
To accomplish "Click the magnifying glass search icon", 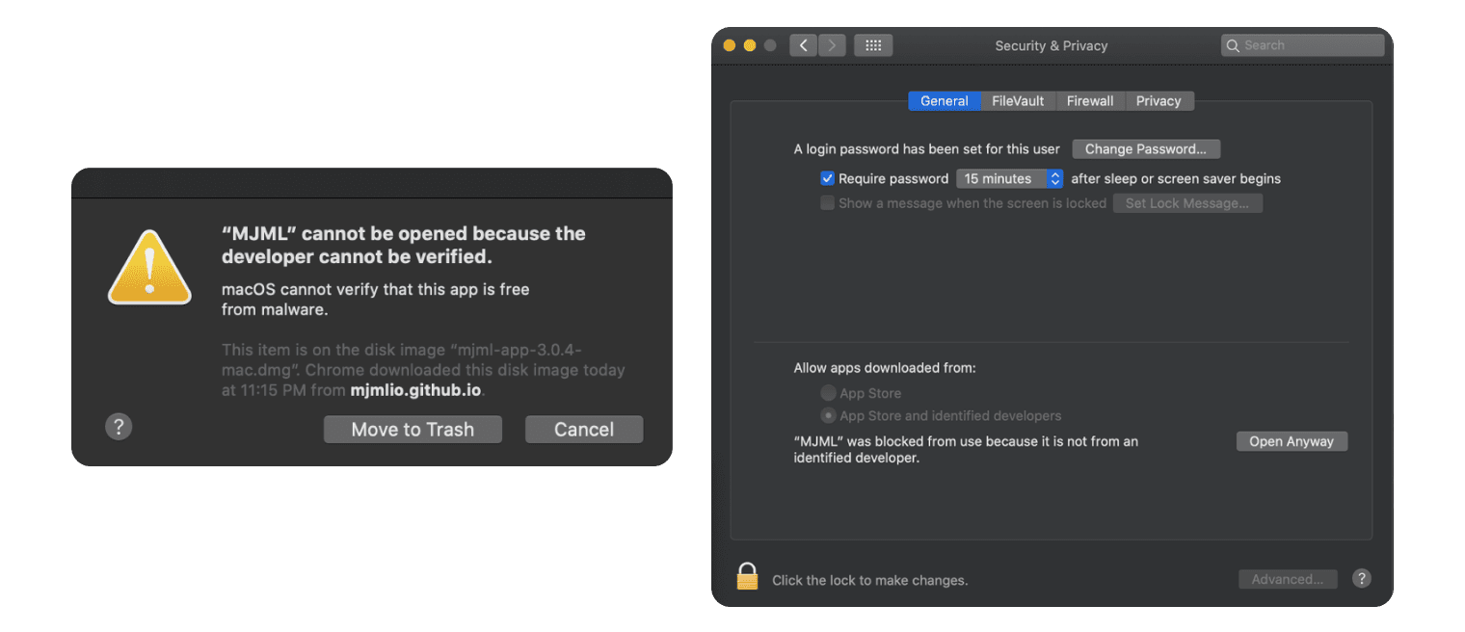I will coord(1234,45).
